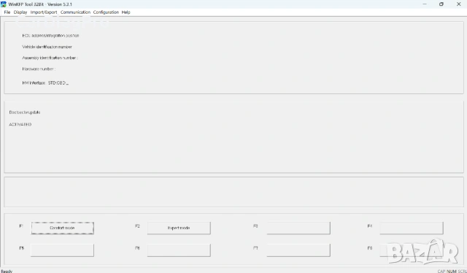Click the CAP indicator in status bar
This screenshot has height=273, width=467.
tap(441, 271)
